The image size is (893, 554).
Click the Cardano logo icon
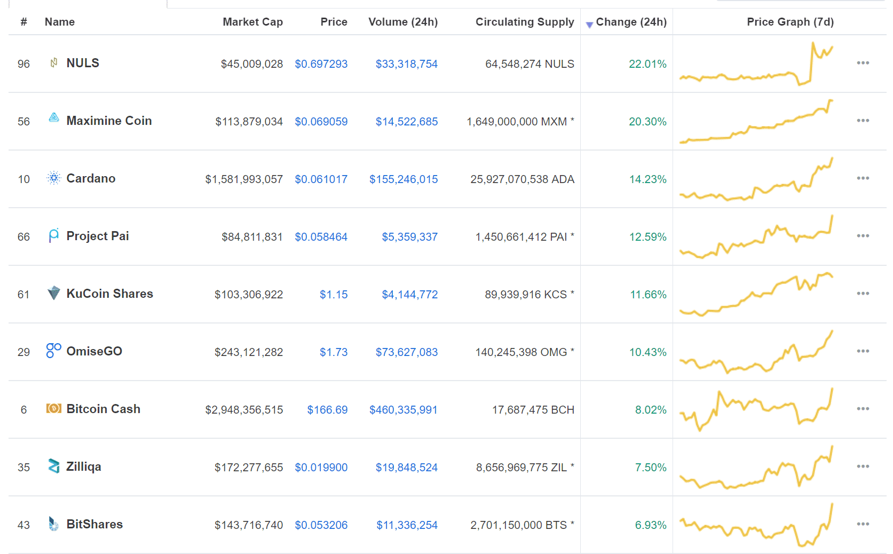pyautogui.click(x=54, y=178)
